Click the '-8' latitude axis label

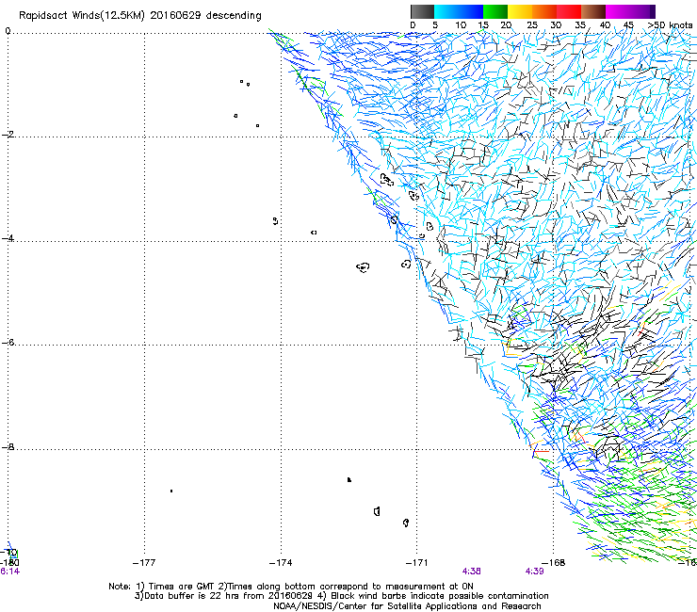point(8,446)
